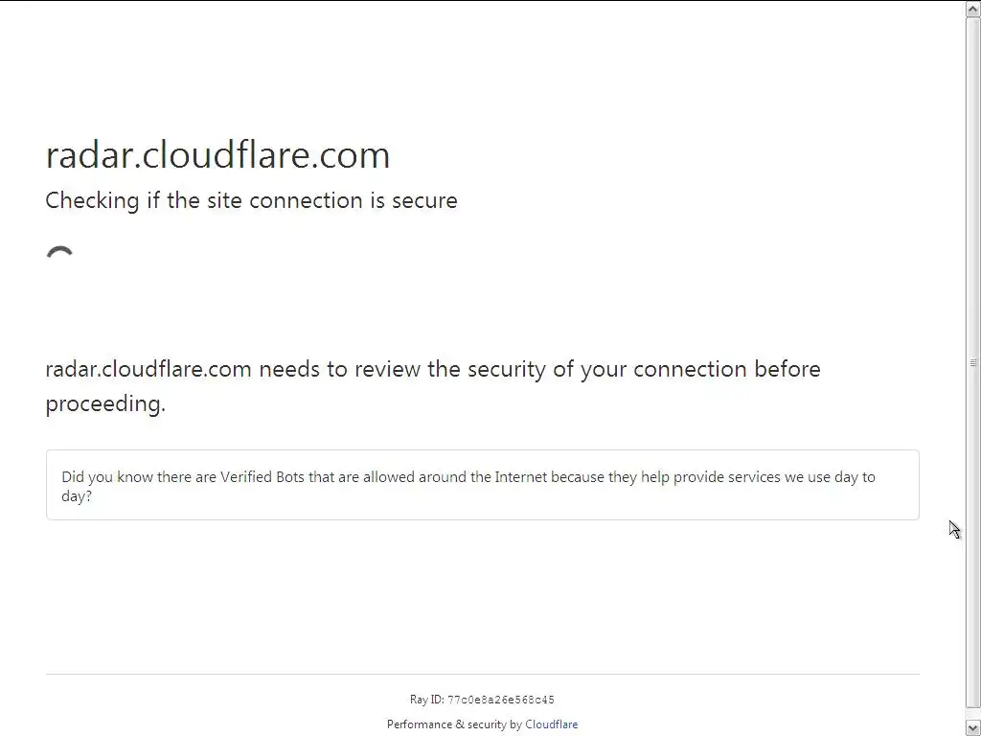Click the scrollbar up arrow
This screenshot has height=736, width=981.
point(973,10)
